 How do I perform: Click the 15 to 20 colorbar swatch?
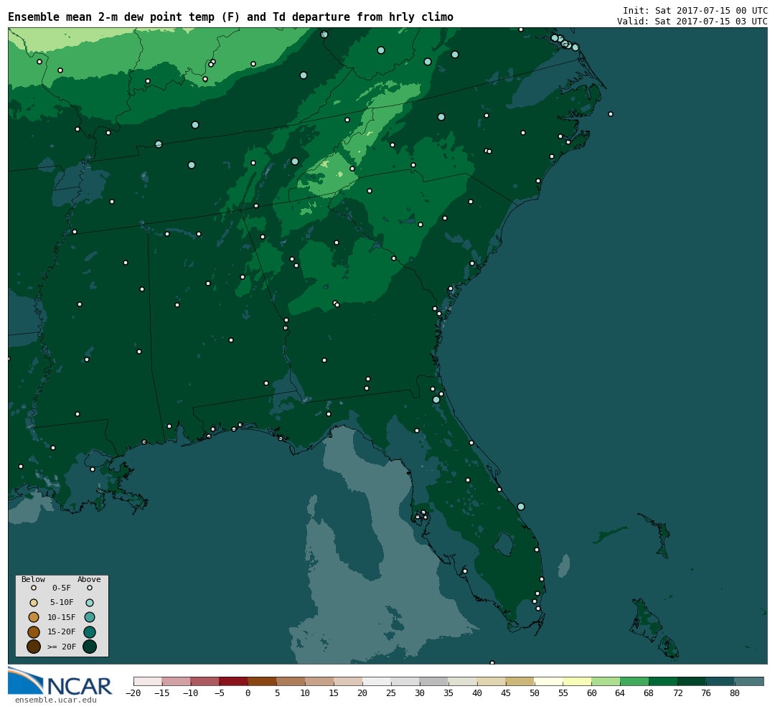pos(349,682)
